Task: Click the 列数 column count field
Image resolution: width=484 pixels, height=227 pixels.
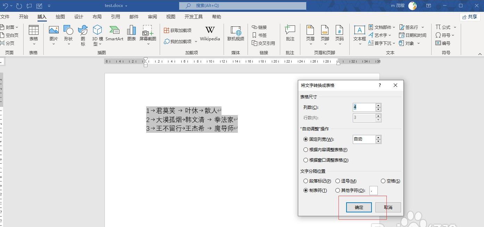Action: pos(364,107)
